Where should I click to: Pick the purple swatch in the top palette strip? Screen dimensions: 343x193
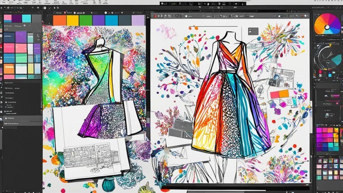(x=99, y=20)
